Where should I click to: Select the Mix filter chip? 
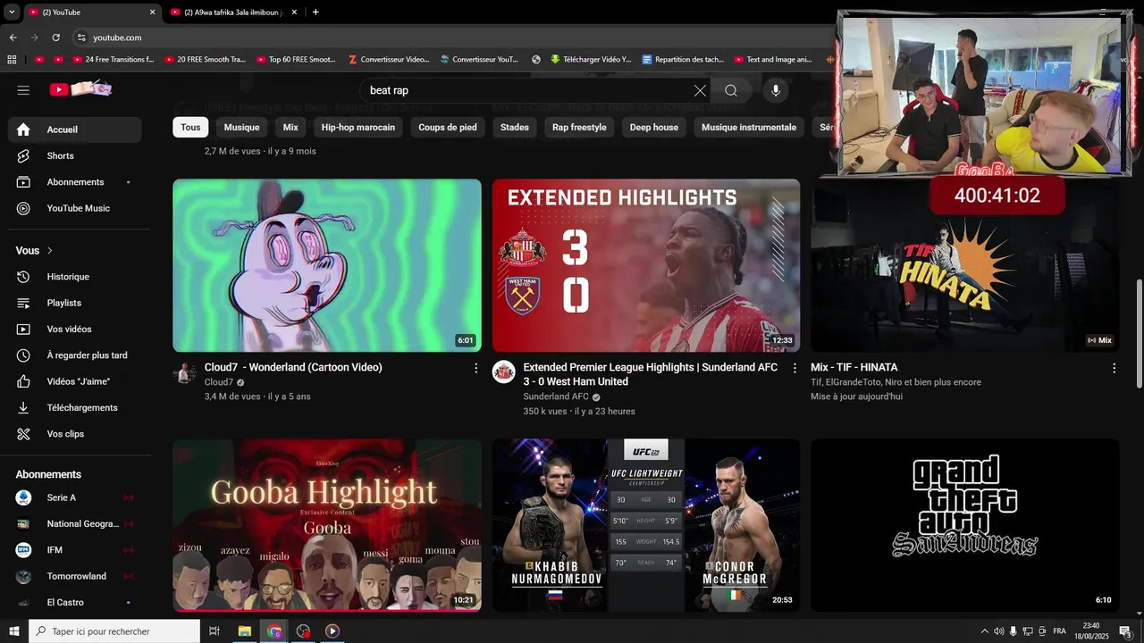pos(290,128)
